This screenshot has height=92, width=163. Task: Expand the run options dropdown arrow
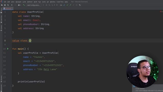click(x=55, y=5)
